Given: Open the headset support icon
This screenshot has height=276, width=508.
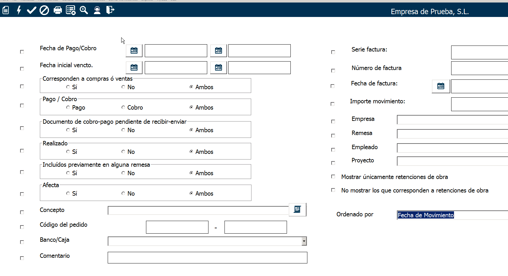Looking at the screenshot, I should (x=97, y=10).
